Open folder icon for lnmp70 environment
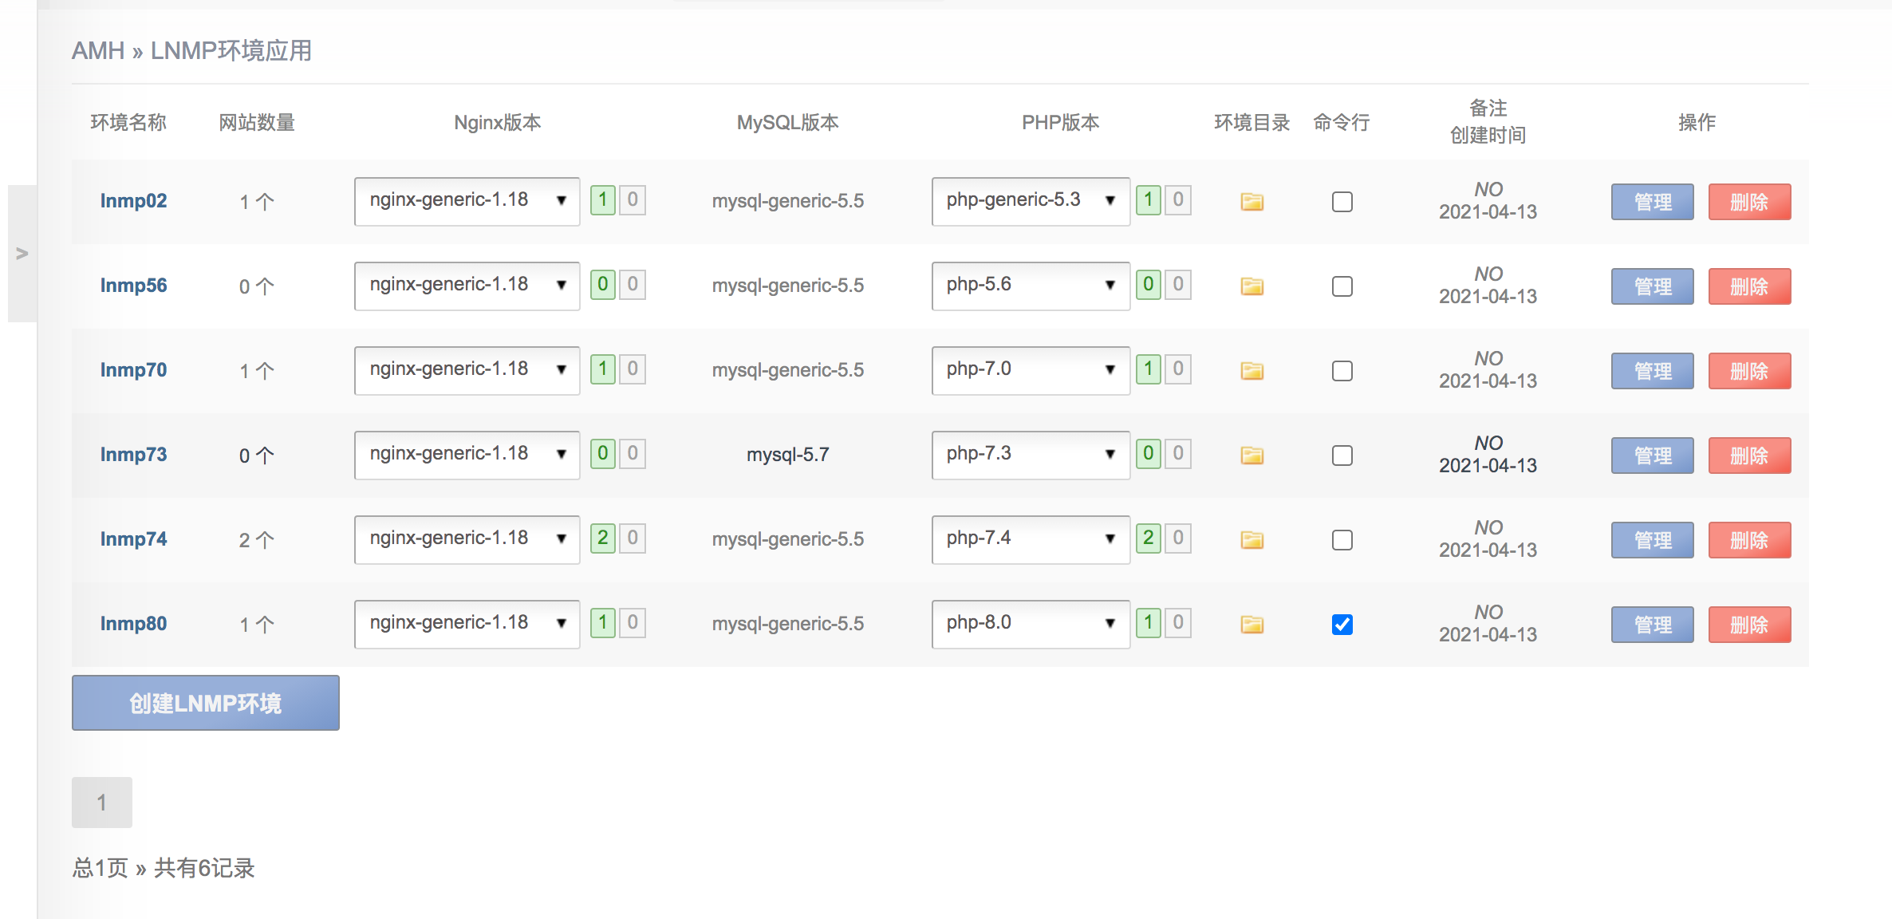 click(x=1251, y=371)
